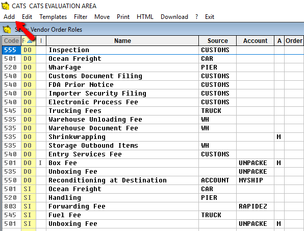Click code 550 cell

[x=11, y=180]
